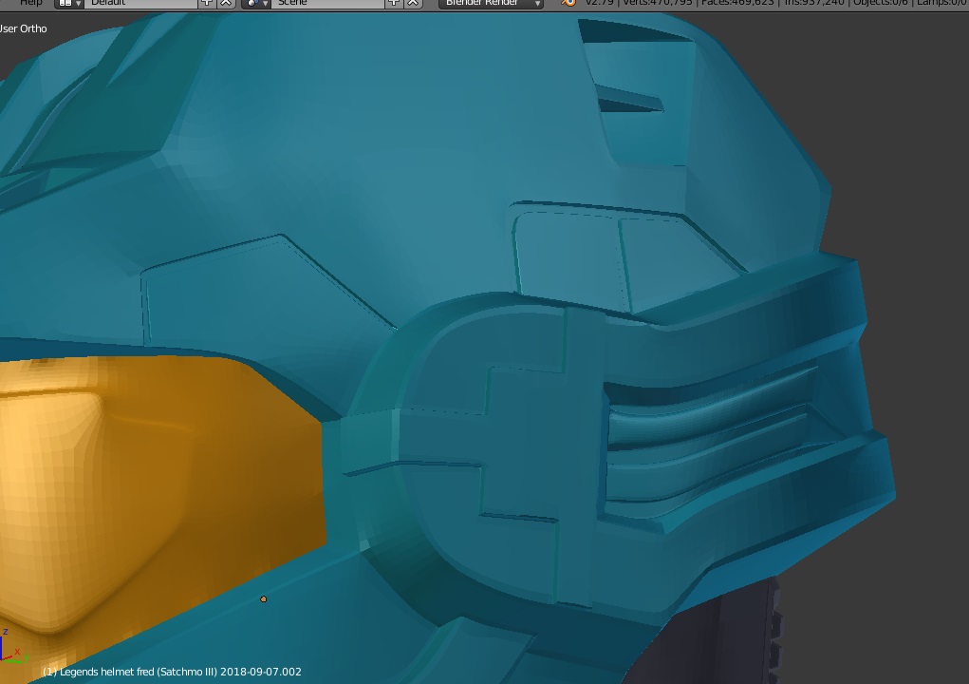Click the Default screen layout name field
The image size is (969, 684).
tap(140, 3)
